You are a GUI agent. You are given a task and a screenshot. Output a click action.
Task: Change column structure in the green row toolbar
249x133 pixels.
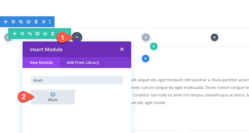pyautogui.click(x=38, y=34)
